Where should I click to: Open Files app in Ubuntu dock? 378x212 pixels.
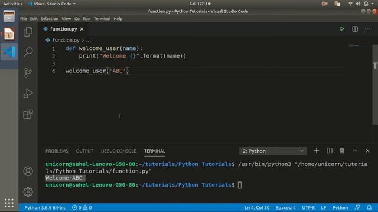click(9, 16)
